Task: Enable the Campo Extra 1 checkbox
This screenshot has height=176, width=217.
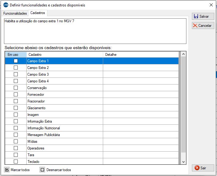Action: pyautogui.click(x=16, y=61)
